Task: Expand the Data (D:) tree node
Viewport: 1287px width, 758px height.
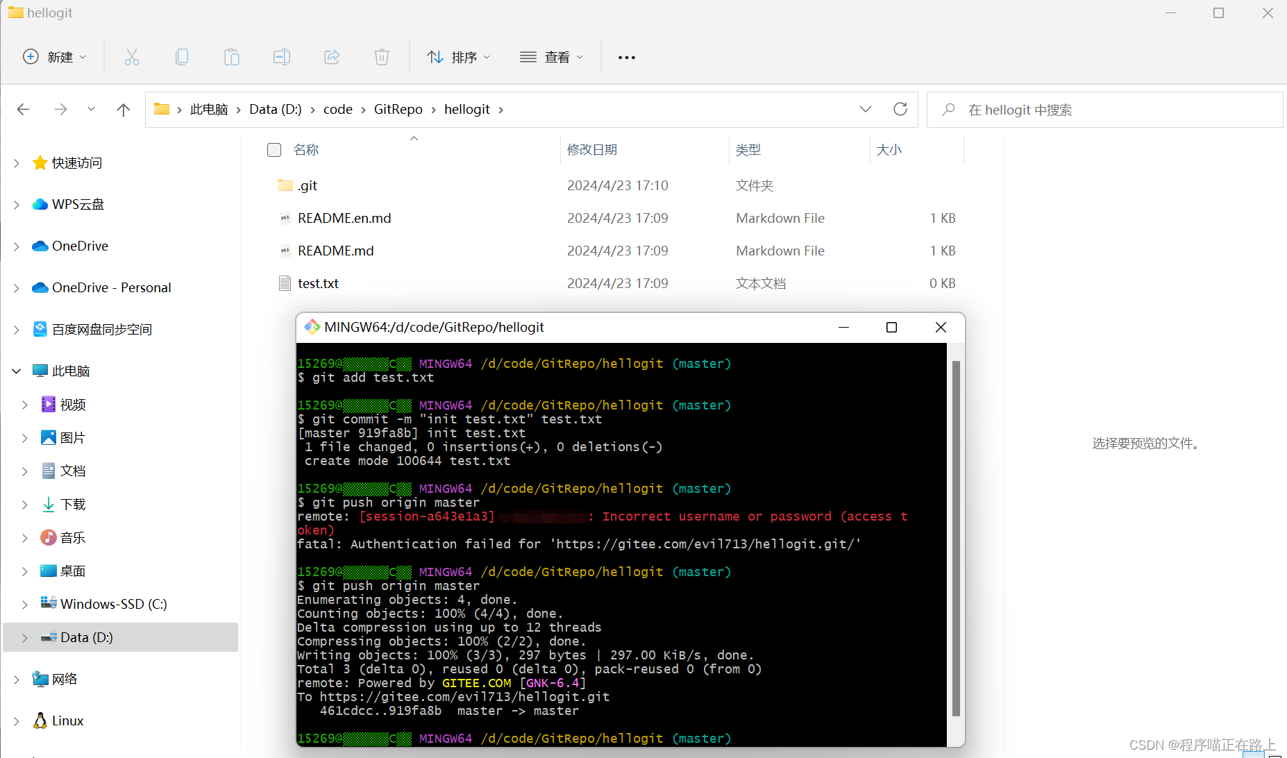Action: coord(25,638)
